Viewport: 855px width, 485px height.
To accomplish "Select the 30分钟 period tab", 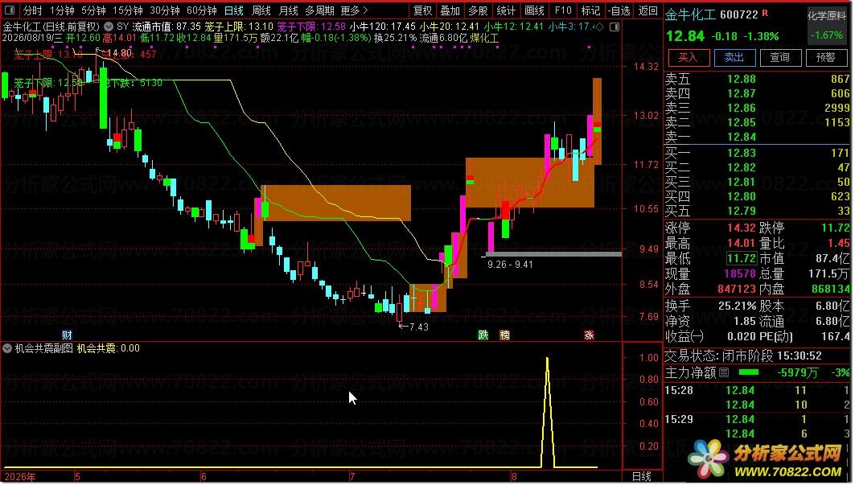I will [x=165, y=10].
